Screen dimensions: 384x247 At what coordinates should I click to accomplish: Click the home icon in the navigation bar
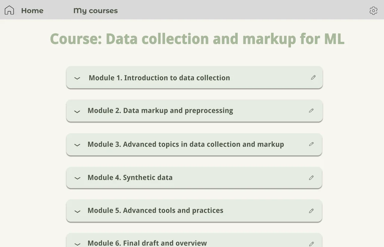tap(9, 10)
